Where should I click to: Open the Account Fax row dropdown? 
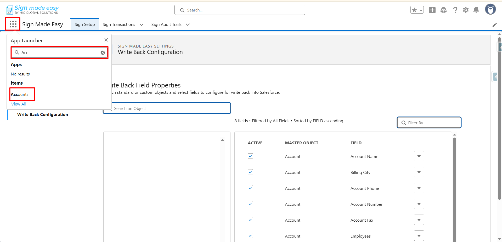coord(419,220)
